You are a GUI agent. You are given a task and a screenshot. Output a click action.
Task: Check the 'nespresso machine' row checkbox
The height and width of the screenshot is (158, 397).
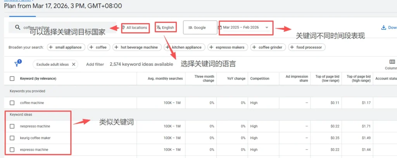tap(12, 126)
